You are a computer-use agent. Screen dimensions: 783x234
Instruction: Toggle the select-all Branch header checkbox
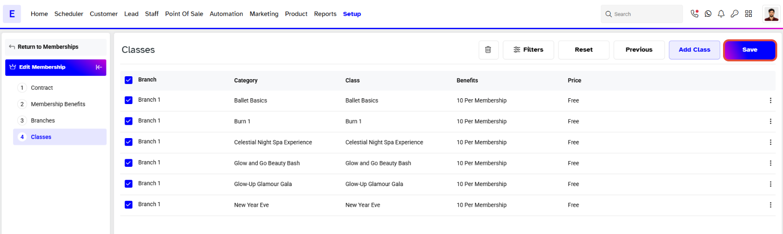tap(129, 80)
